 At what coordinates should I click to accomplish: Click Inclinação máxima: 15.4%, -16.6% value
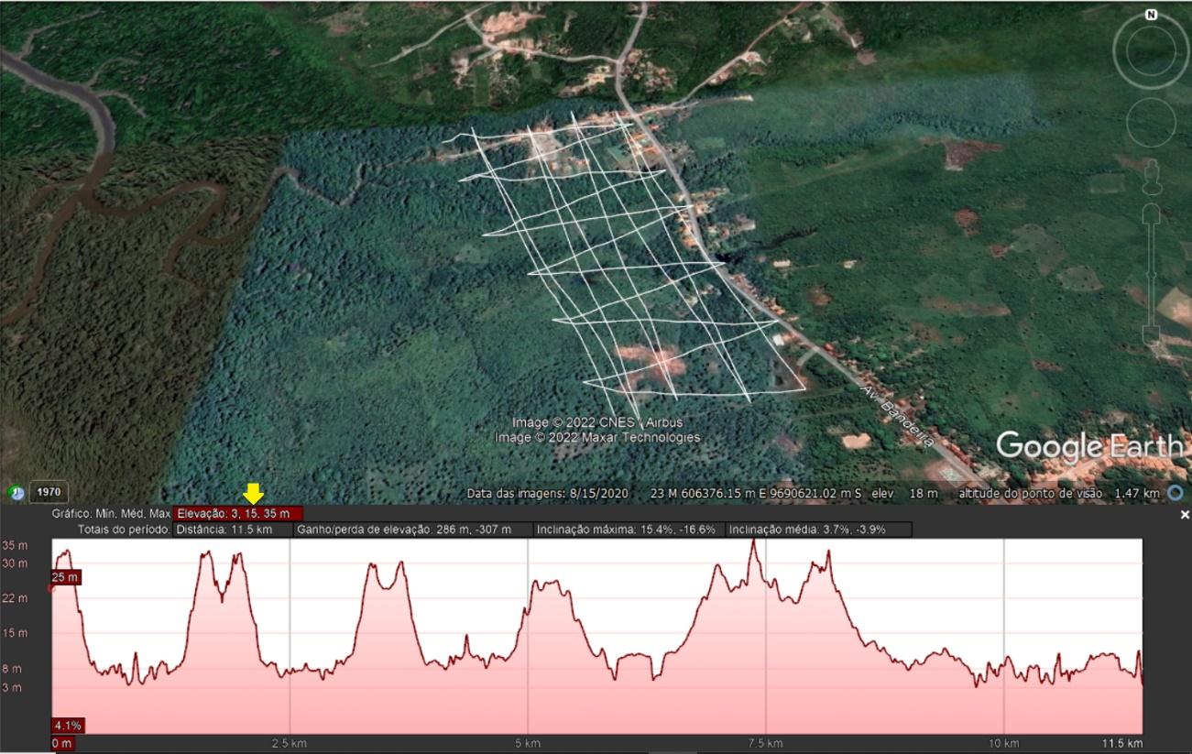pyautogui.click(x=628, y=530)
